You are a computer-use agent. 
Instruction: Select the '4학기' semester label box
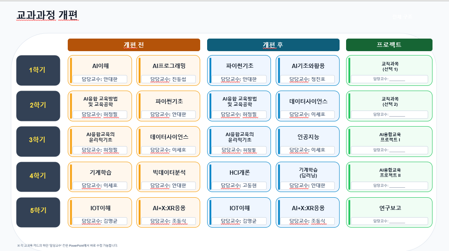(x=38, y=177)
